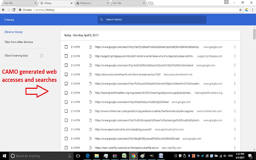Reload the history page
The image size is (256, 160).
14,10
